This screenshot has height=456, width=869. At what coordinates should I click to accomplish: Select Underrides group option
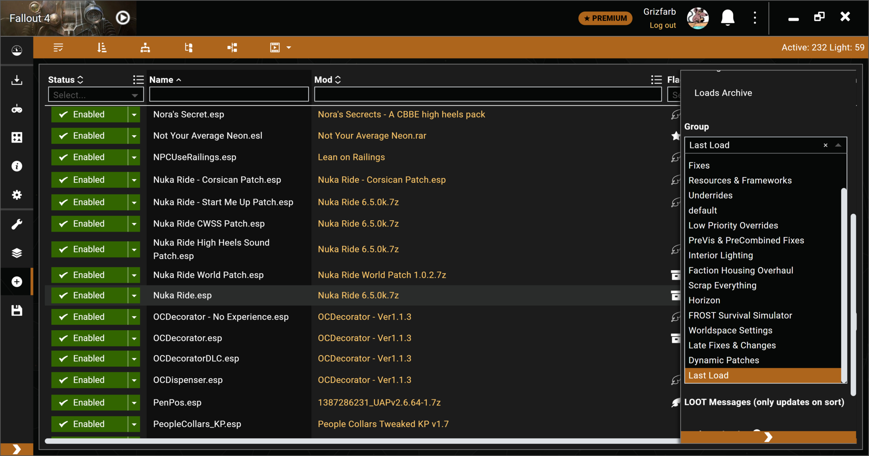pyautogui.click(x=763, y=195)
